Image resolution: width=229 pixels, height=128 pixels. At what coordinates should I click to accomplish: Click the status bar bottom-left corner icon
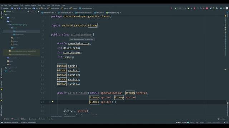point(2,122)
